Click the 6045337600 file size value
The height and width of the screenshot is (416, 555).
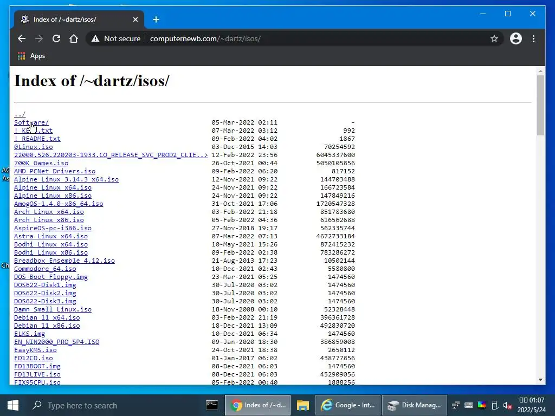point(335,155)
